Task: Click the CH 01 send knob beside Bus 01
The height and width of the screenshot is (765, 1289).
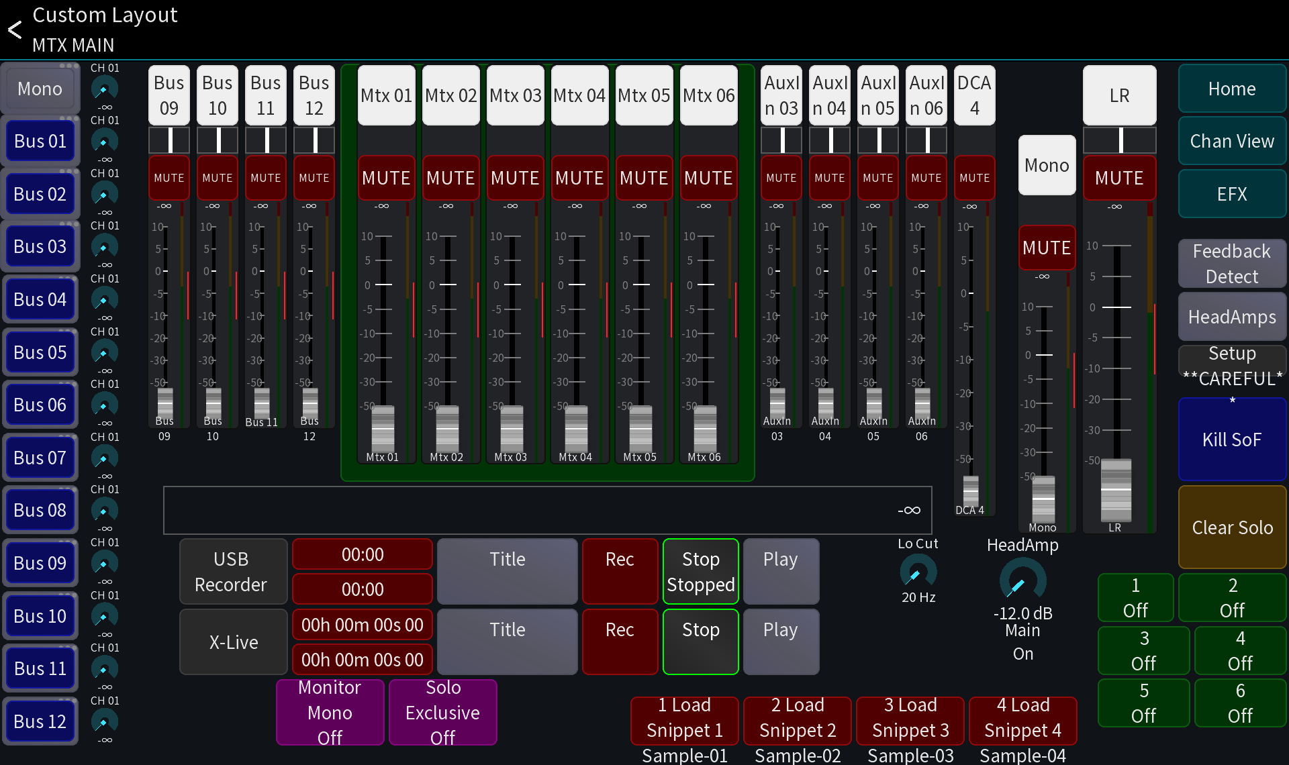Action: 104,141
